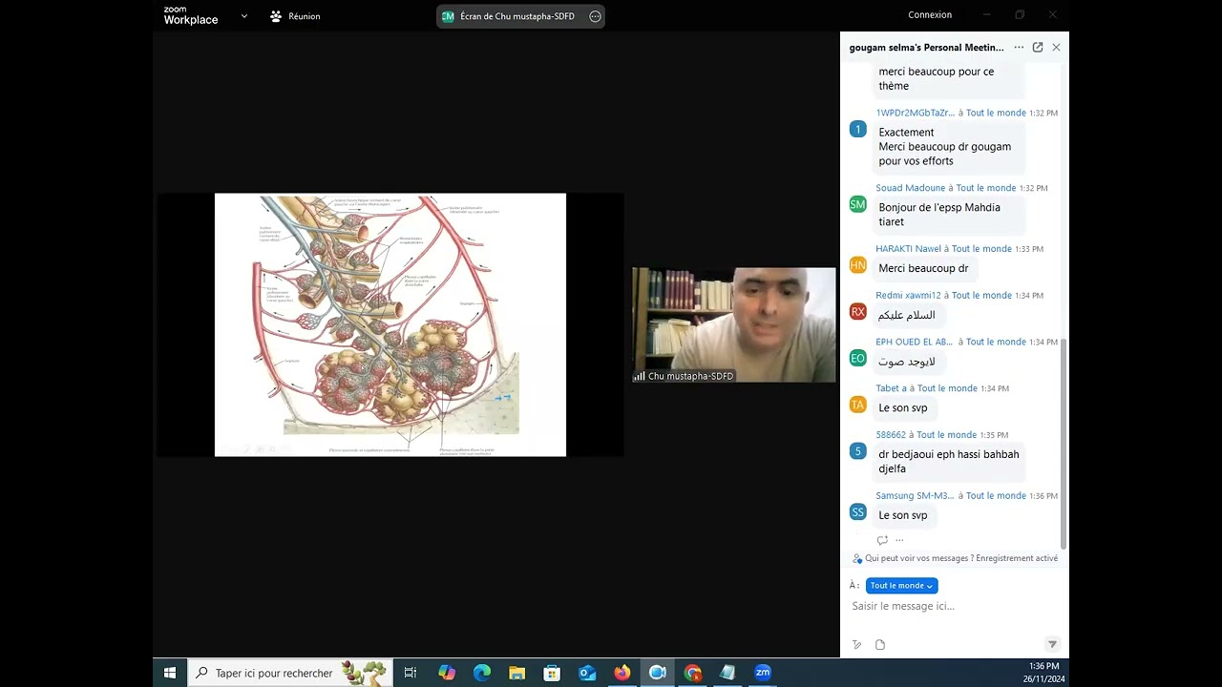1222x687 pixels.
Task: Select the 'Merci beaucoup dr' message
Action: [x=923, y=269]
